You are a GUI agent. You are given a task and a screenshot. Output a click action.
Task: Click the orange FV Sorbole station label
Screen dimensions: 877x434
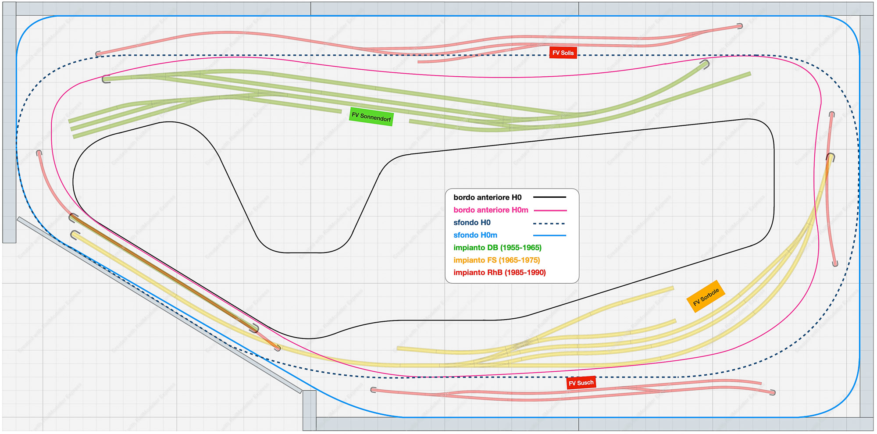coord(706,297)
